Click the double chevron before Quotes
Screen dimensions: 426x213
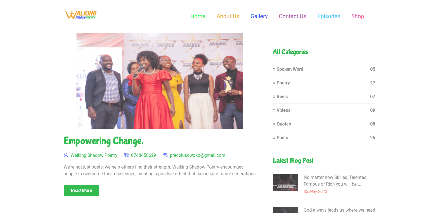click(x=274, y=124)
